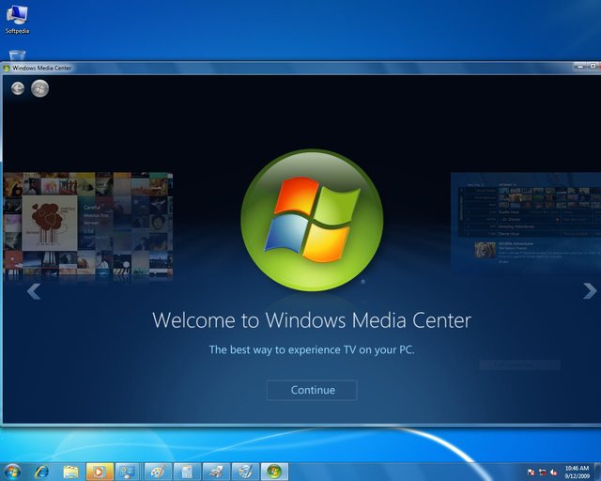Advance to the next slide with the right chevron
Viewport: 601px width, 481px height.
590,290
